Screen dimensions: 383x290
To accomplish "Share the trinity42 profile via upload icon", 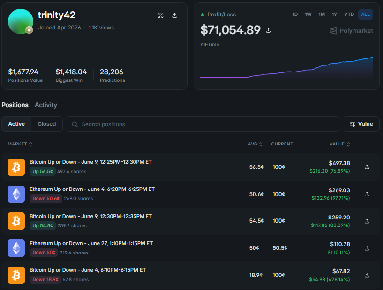I will click(175, 15).
